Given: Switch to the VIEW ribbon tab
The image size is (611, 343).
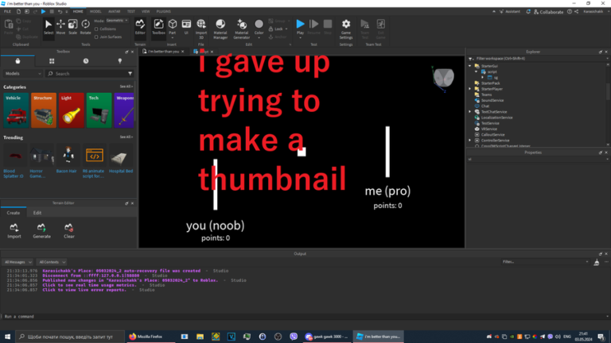Looking at the screenshot, I should pyautogui.click(x=146, y=12).
